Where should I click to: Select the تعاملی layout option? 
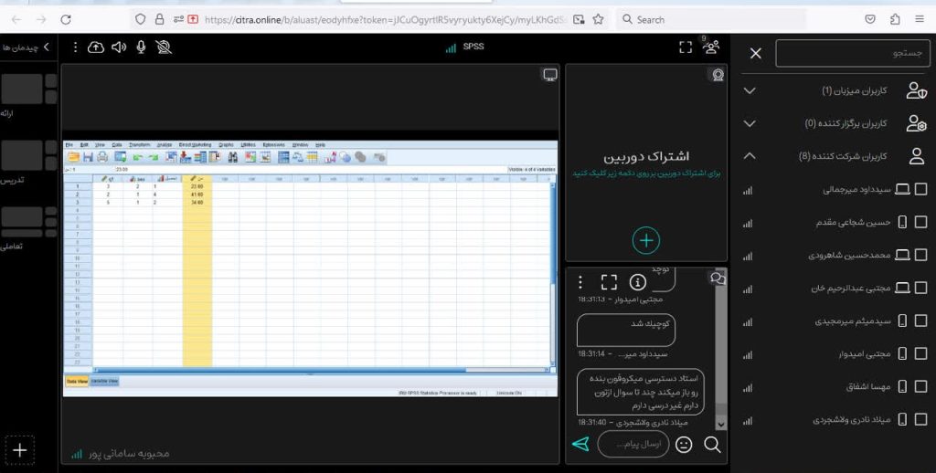28,228
